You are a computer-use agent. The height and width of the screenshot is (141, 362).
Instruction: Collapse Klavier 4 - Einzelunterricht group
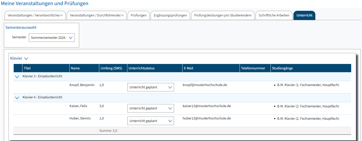17,98
